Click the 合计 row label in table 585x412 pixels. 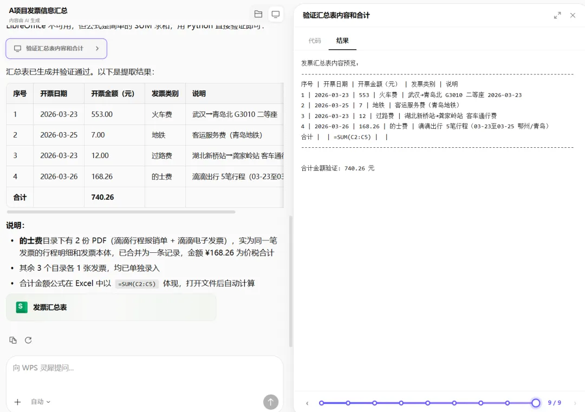(20, 197)
